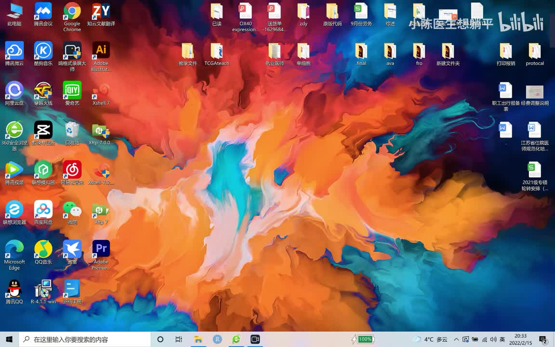Select the 江苏省住院医师规范化培 document
Image resolution: width=555 pixels, height=347 pixels.
point(535,136)
